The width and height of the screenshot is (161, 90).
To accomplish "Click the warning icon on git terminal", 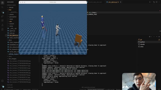I will (x=159, y=39).
